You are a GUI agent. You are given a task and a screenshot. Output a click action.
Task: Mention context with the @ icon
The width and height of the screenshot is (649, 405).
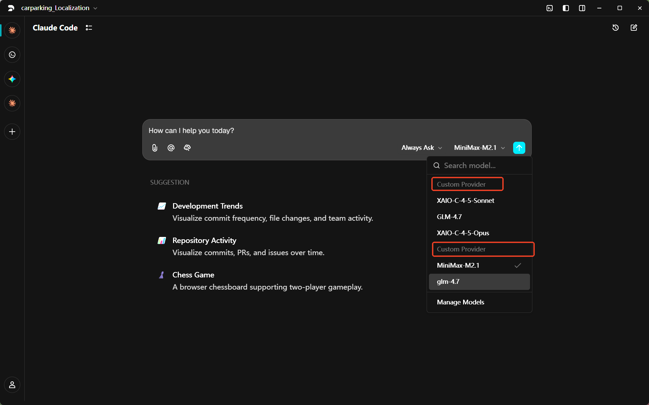(171, 148)
